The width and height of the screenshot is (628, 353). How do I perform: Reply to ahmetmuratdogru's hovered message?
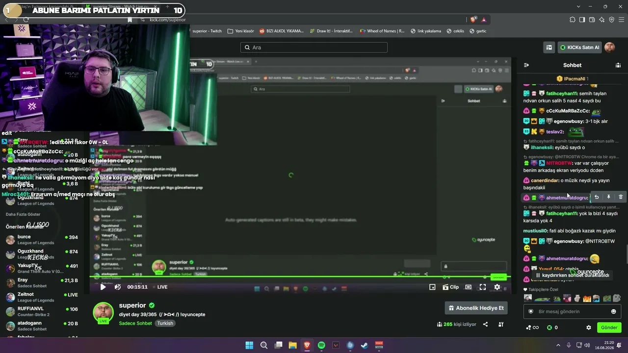pos(597,197)
